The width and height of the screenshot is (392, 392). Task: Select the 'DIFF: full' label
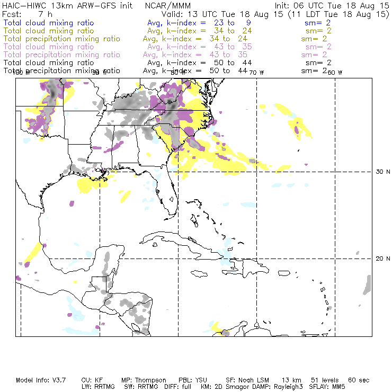click(x=178, y=387)
